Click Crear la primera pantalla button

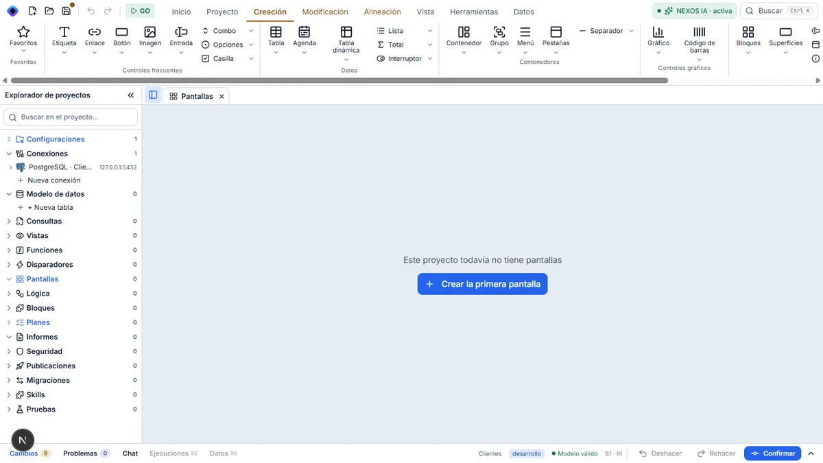(482, 284)
